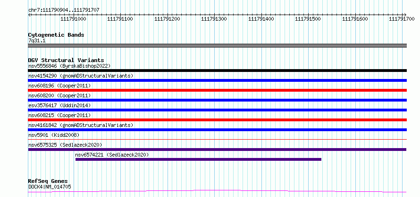Click the chr7:111790904..111791707 region label

[64, 10]
